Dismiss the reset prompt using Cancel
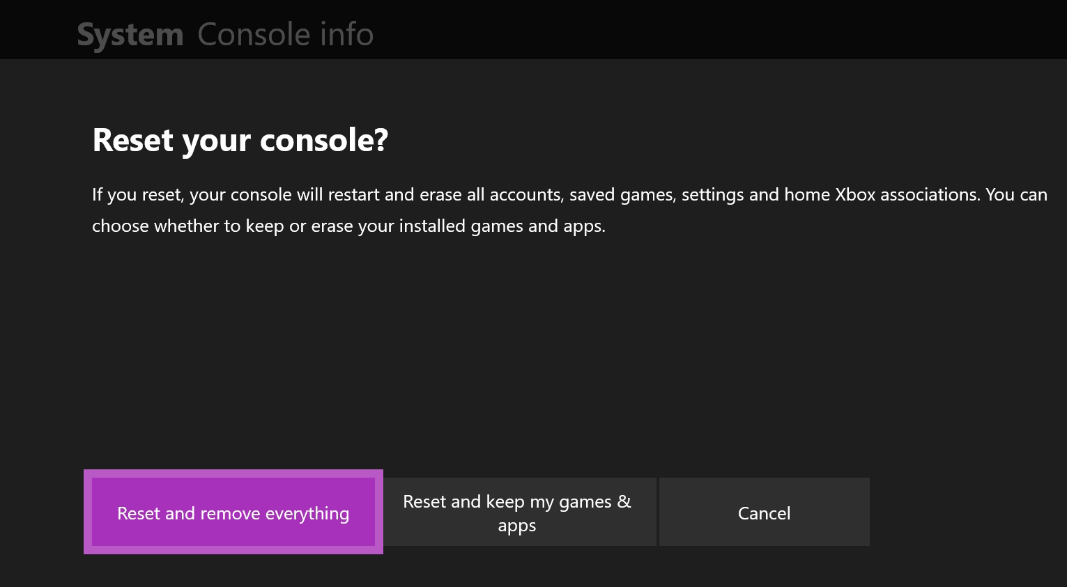The height and width of the screenshot is (587, 1067). pos(764,512)
